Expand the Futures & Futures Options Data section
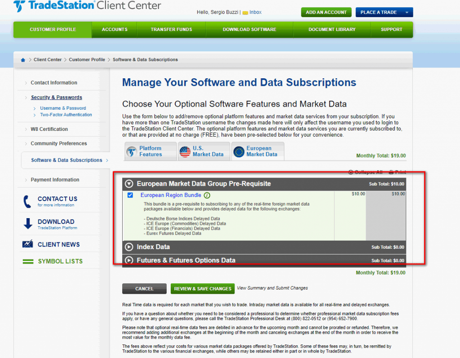 129,260
